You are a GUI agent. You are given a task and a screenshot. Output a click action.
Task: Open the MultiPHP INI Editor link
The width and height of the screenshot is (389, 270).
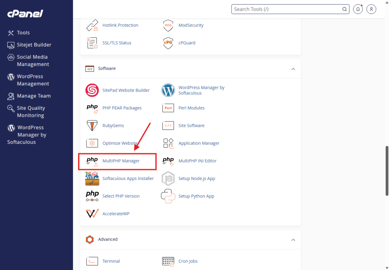tap(197, 161)
